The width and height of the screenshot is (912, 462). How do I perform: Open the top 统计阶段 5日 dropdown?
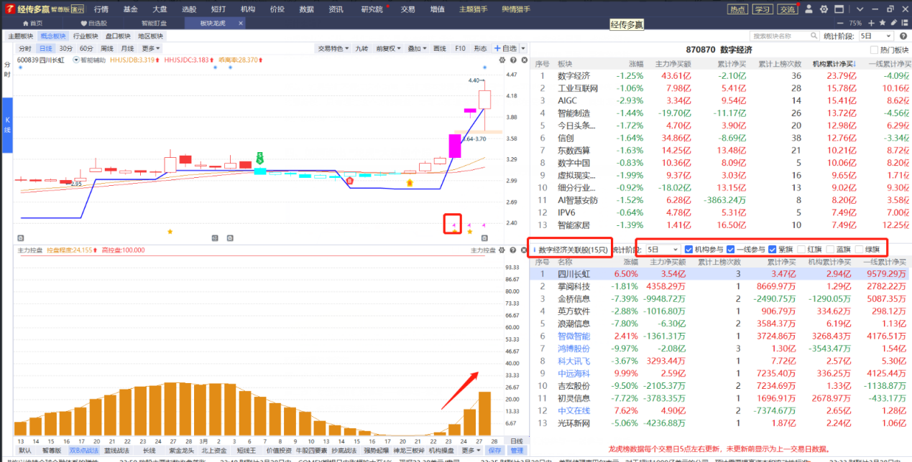[x=876, y=36]
